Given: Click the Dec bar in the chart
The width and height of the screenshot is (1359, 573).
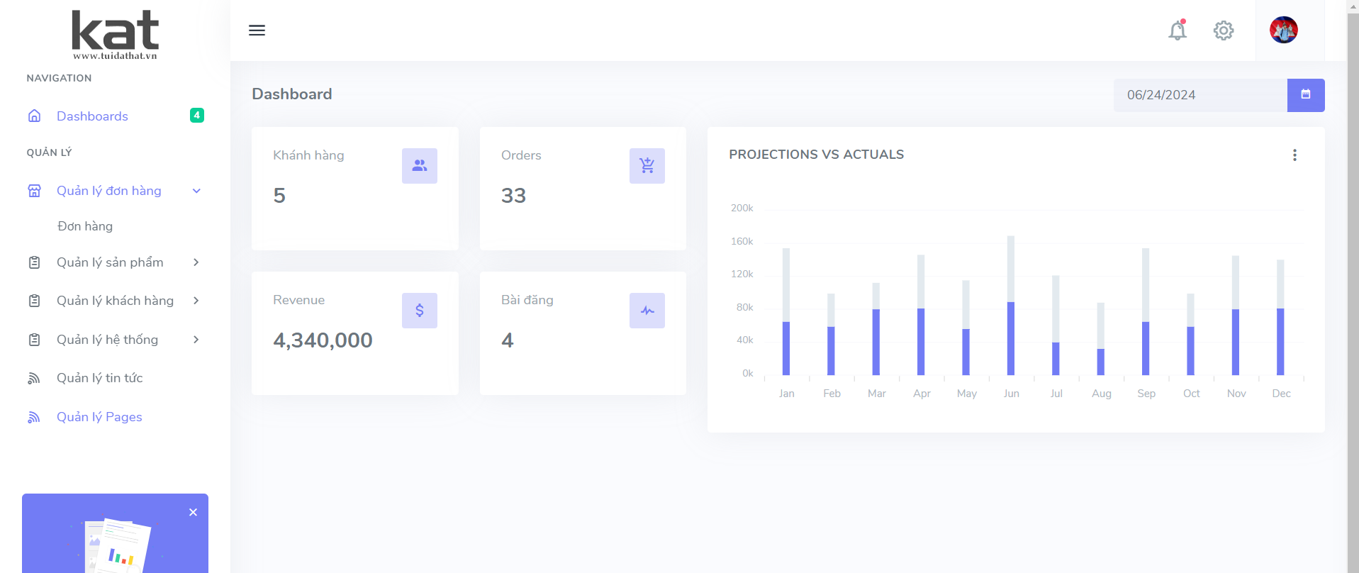Looking at the screenshot, I should click(x=1280, y=318).
